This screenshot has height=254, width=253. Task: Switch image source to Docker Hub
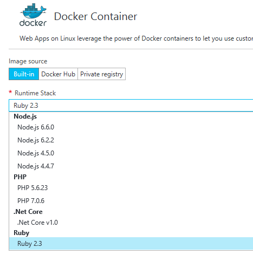[58, 74]
